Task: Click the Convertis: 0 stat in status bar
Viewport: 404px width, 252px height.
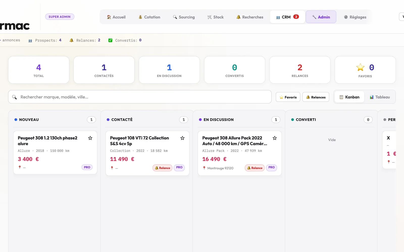Action: 125,40
